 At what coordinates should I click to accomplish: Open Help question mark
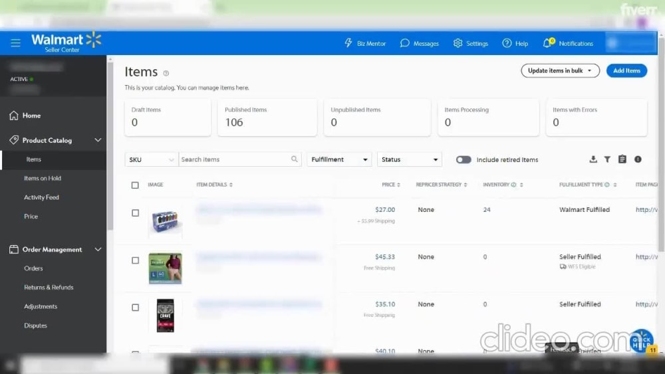[507, 43]
